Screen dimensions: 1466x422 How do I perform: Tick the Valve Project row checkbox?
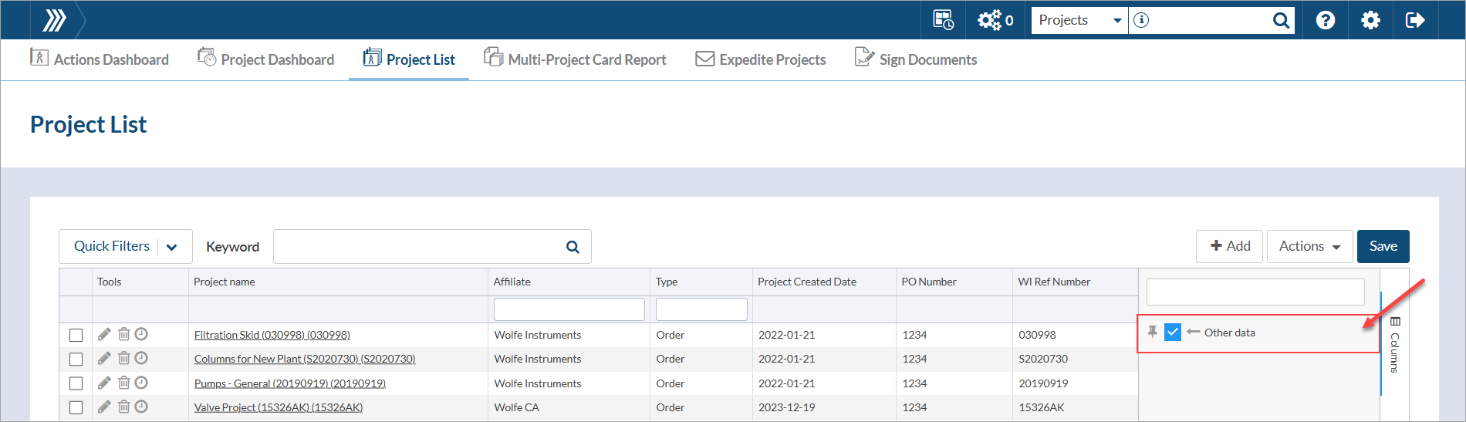76,407
